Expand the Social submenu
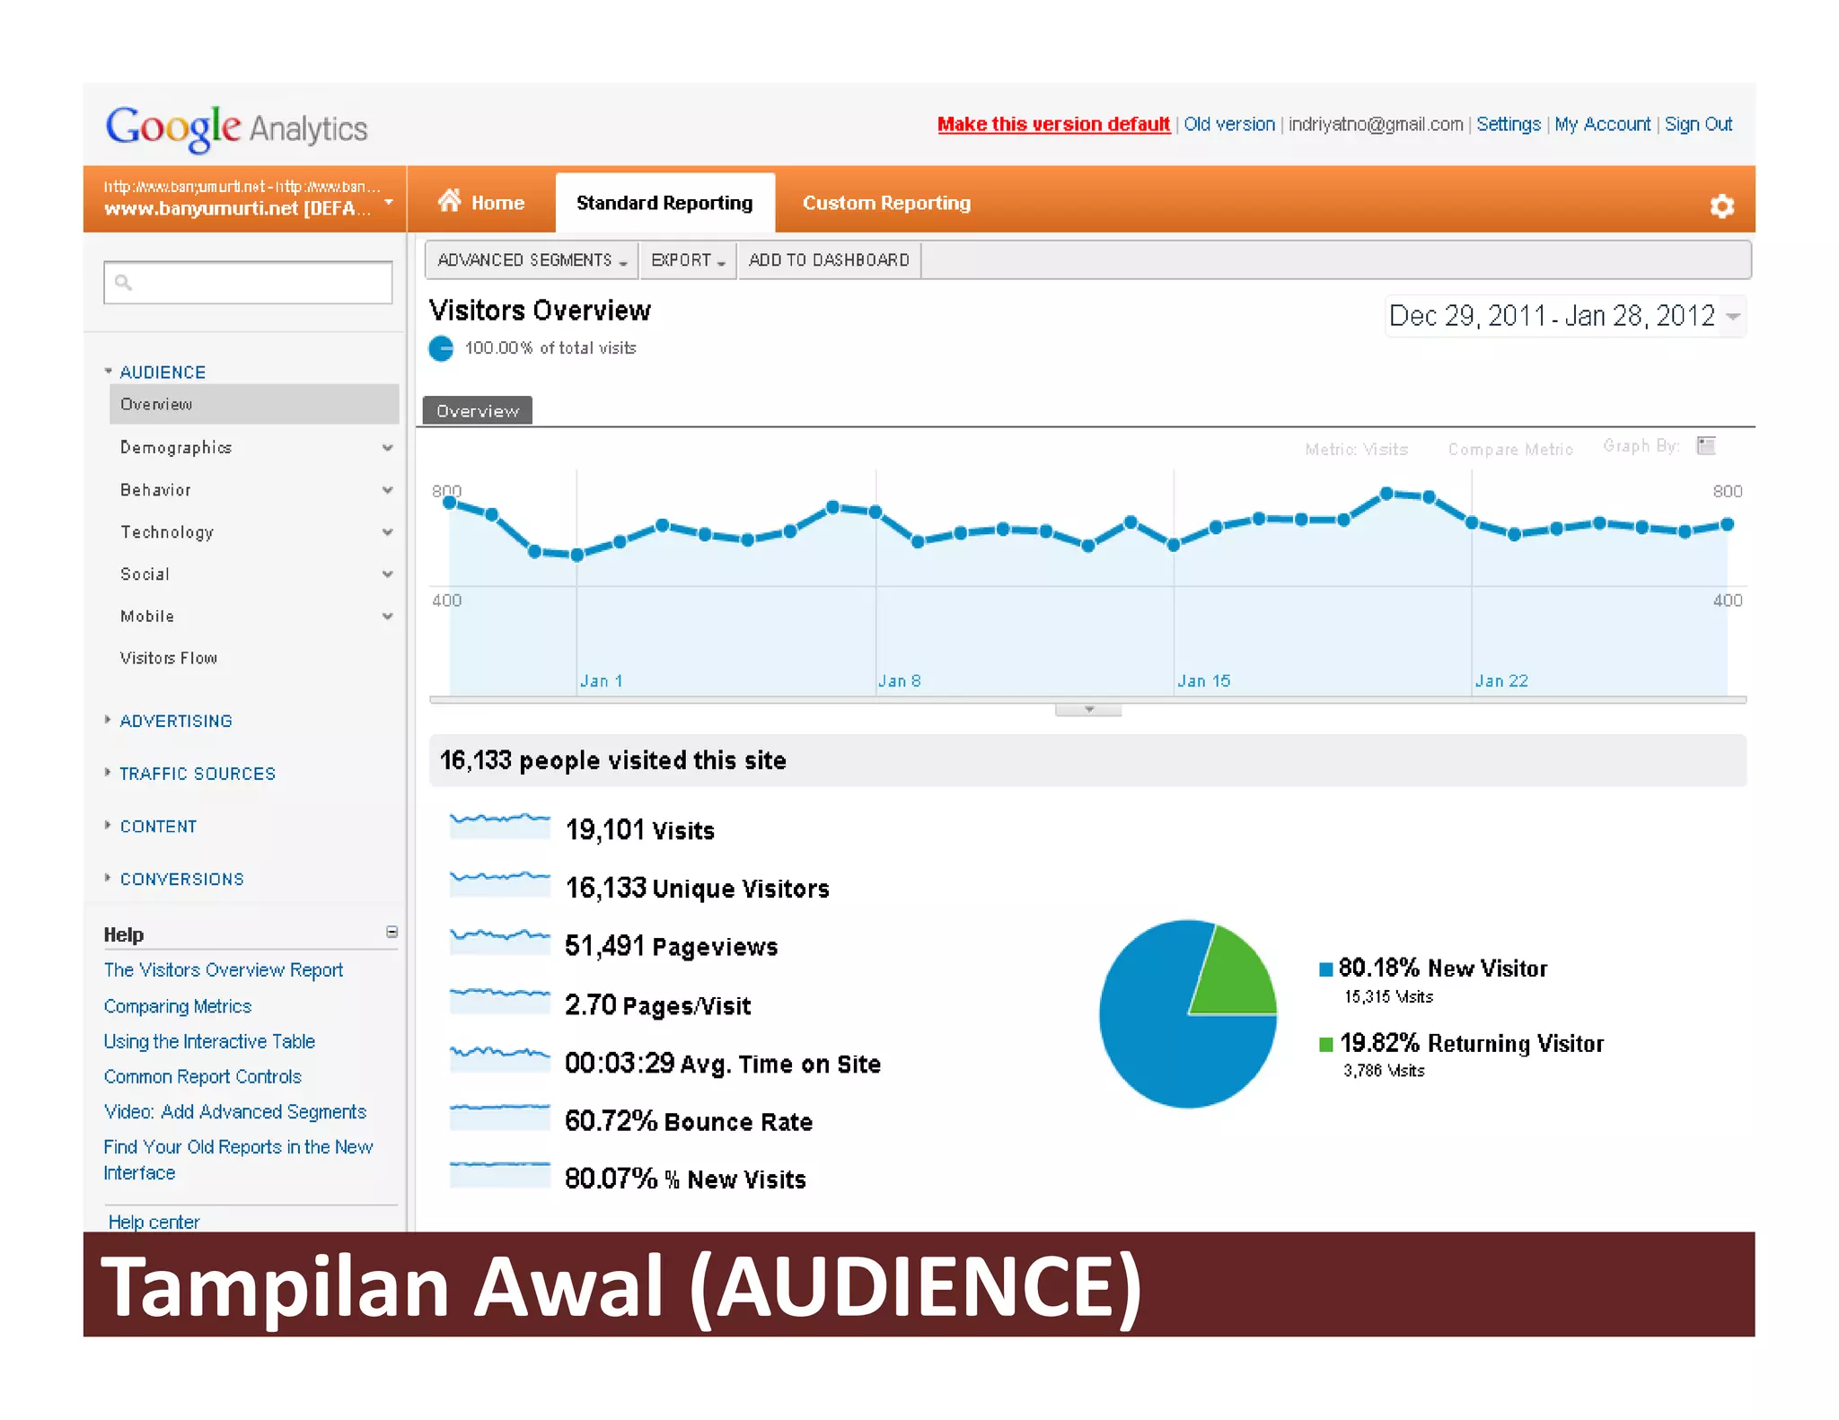Image resolution: width=1839 pixels, height=1420 pixels. click(387, 574)
